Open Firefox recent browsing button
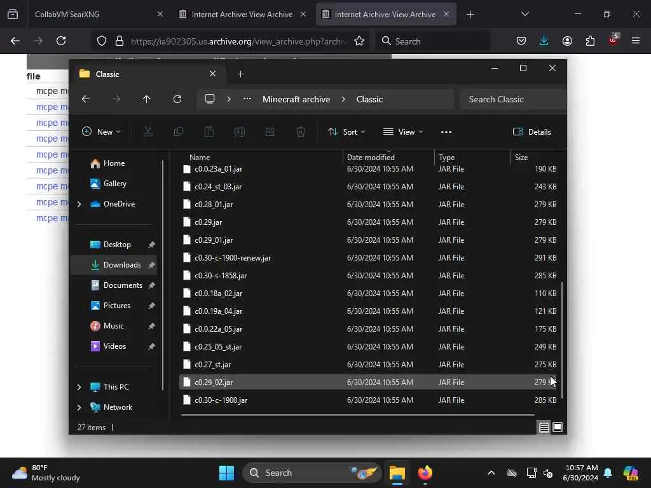This screenshot has height=488, width=651. (13, 14)
